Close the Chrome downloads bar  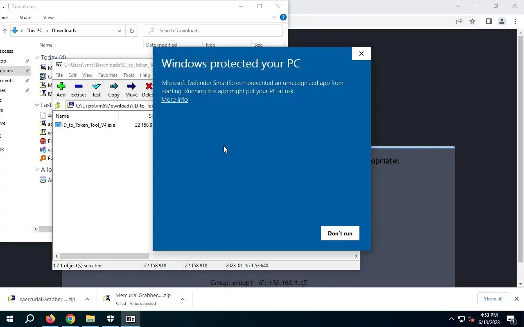(x=516, y=299)
